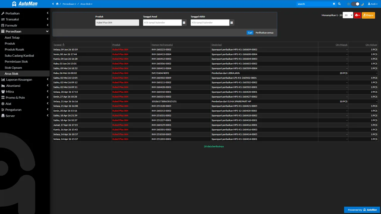Click the home icon in breadcrumb
The height and width of the screenshot is (214, 381).
(x=57, y=4)
